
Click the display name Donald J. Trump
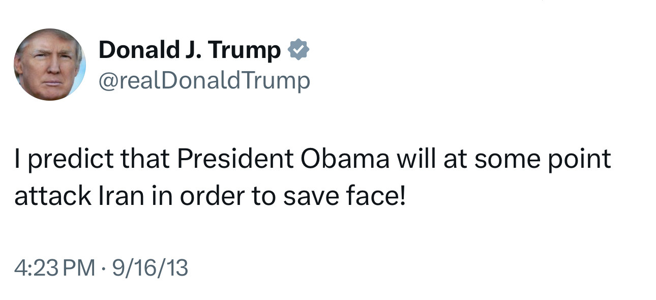pyautogui.click(x=189, y=50)
